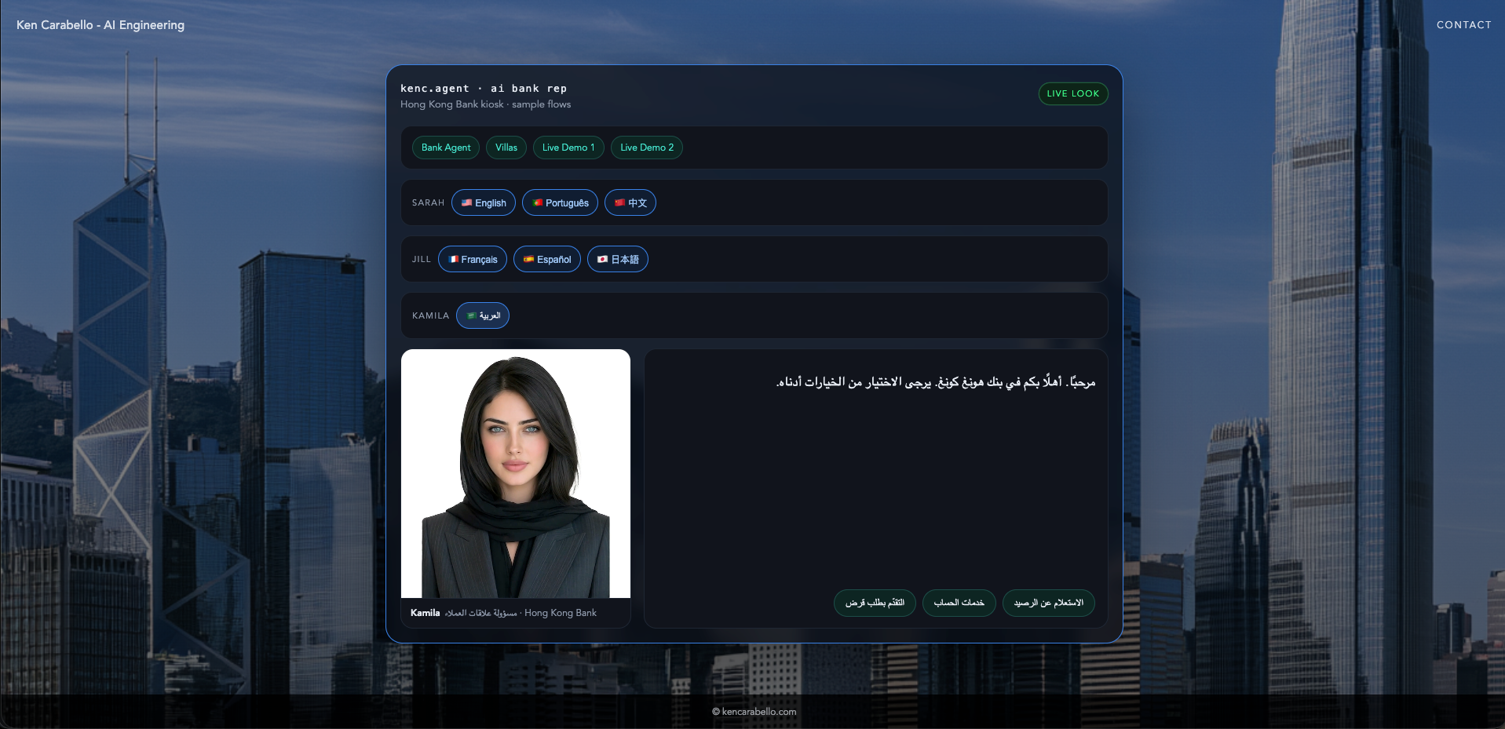
Task: Click the Kamila Hong Kong Bank caption
Action: (x=503, y=613)
